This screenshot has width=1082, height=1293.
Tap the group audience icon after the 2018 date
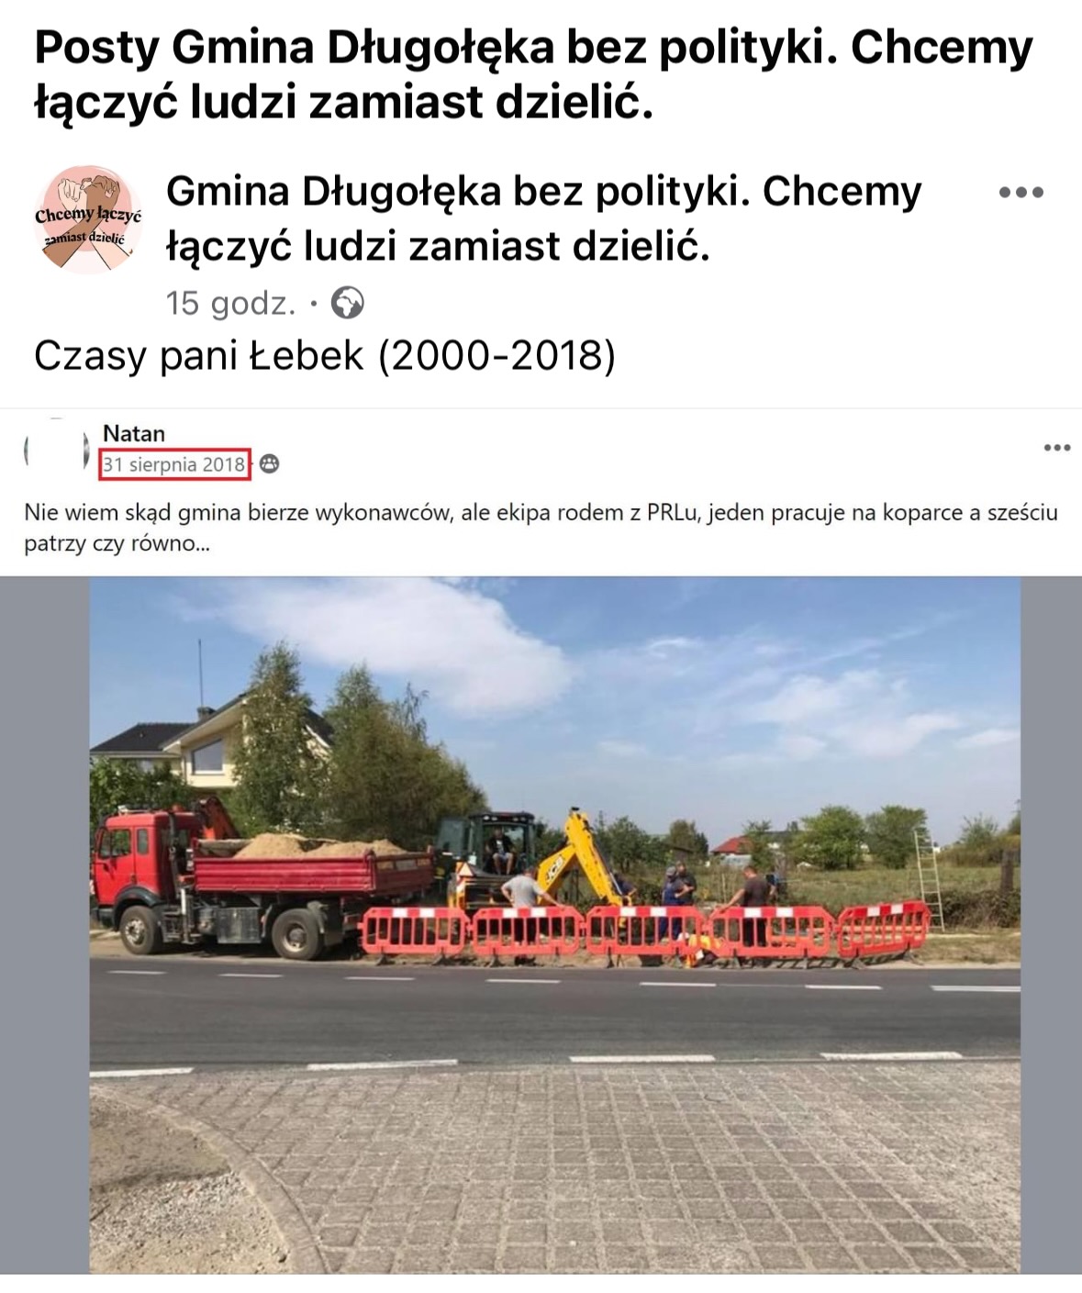(269, 464)
